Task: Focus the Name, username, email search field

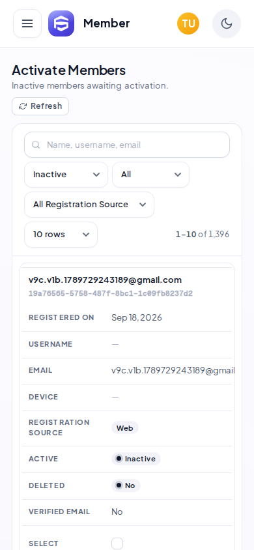Action: click(127, 145)
